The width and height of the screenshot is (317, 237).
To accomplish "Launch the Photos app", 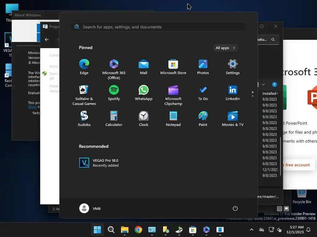I will (x=203, y=67).
